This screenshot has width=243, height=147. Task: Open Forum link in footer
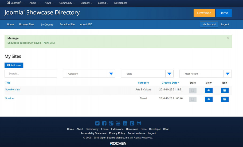point(105,129)
